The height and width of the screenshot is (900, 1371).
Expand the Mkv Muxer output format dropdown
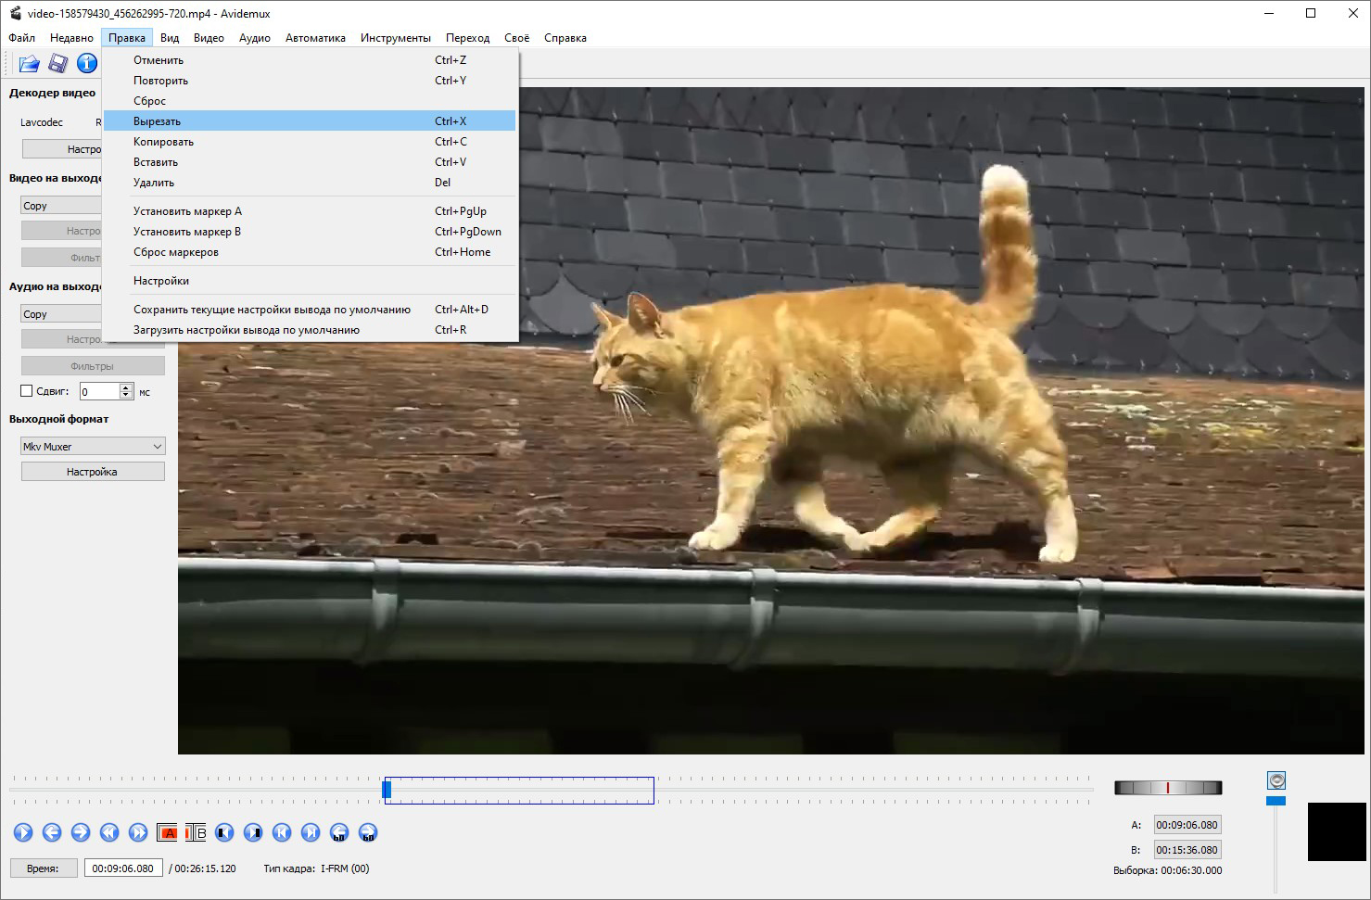coord(93,447)
